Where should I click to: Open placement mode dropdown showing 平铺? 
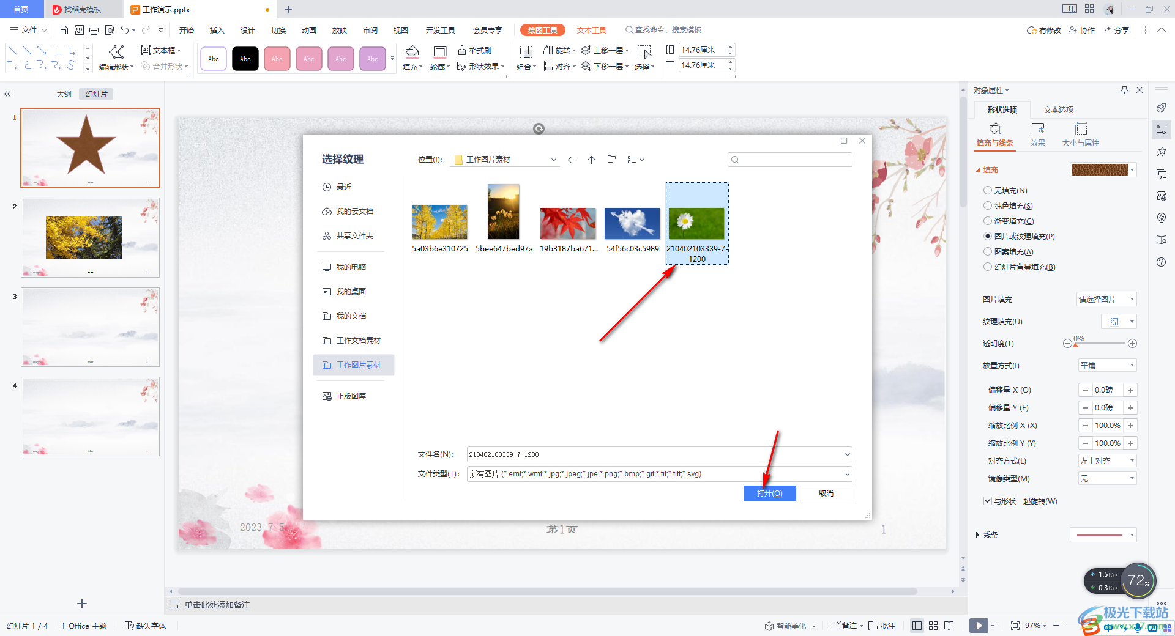(1107, 365)
